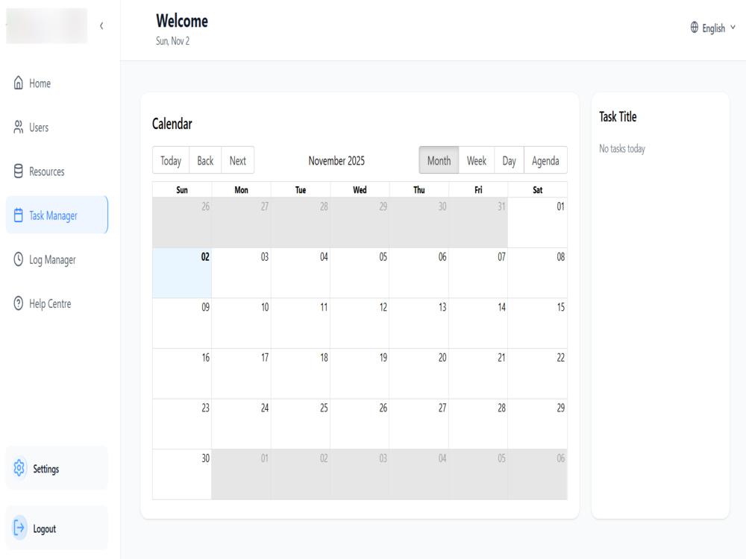The width and height of the screenshot is (746, 559).
Task: Click date 07 on the calendar
Action: (x=501, y=256)
